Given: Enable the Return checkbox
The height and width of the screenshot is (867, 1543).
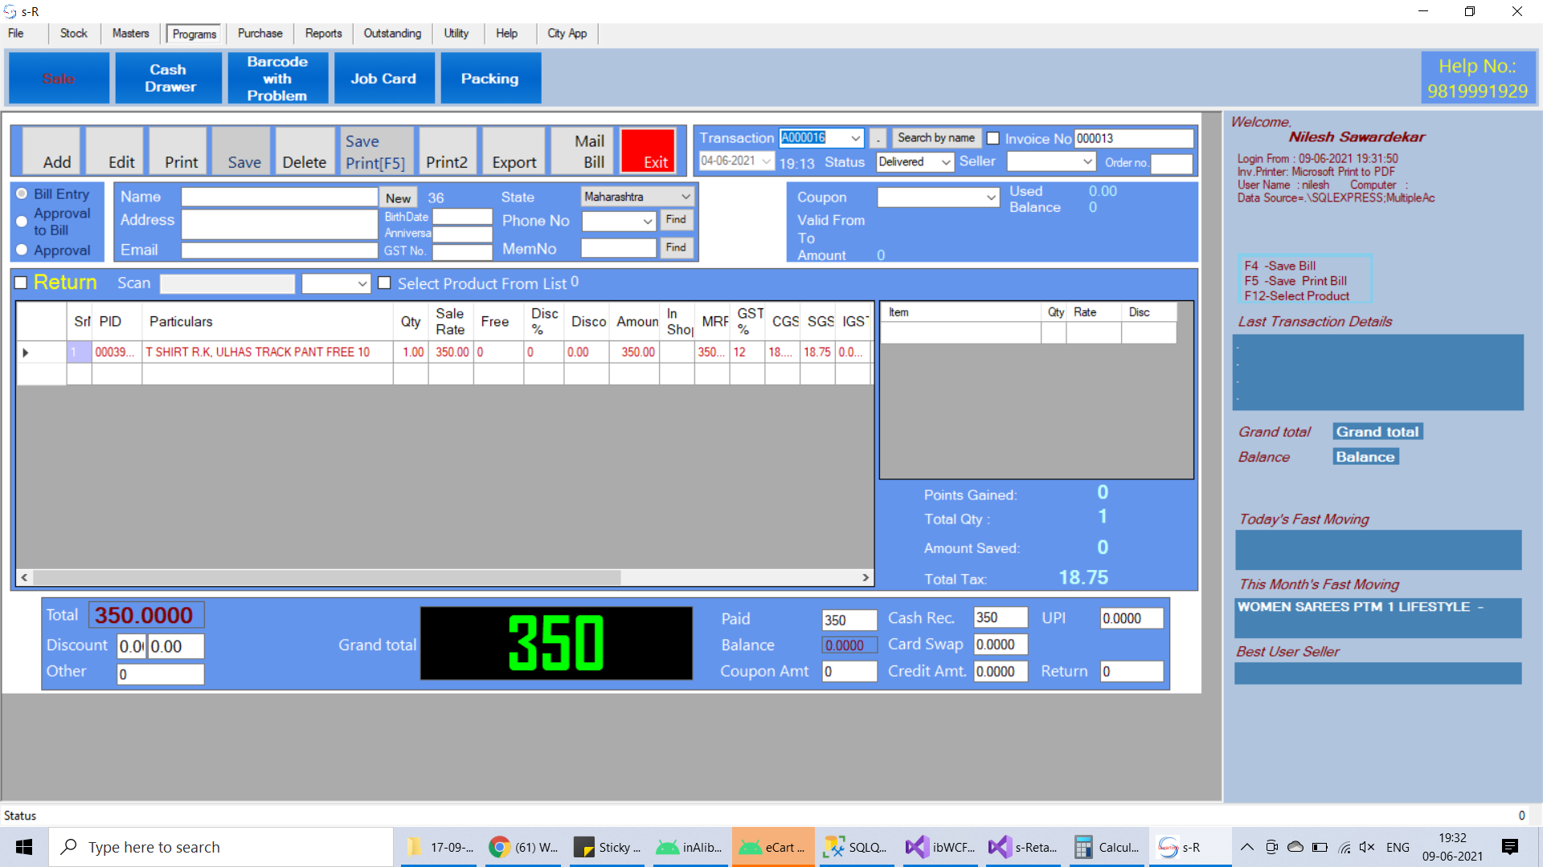Looking at the screenshot, I should click(x=21, y=283).
